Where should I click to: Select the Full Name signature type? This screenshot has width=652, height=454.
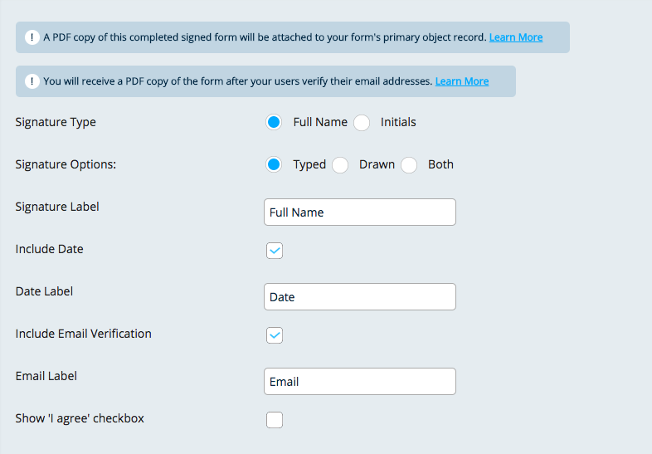275,123
